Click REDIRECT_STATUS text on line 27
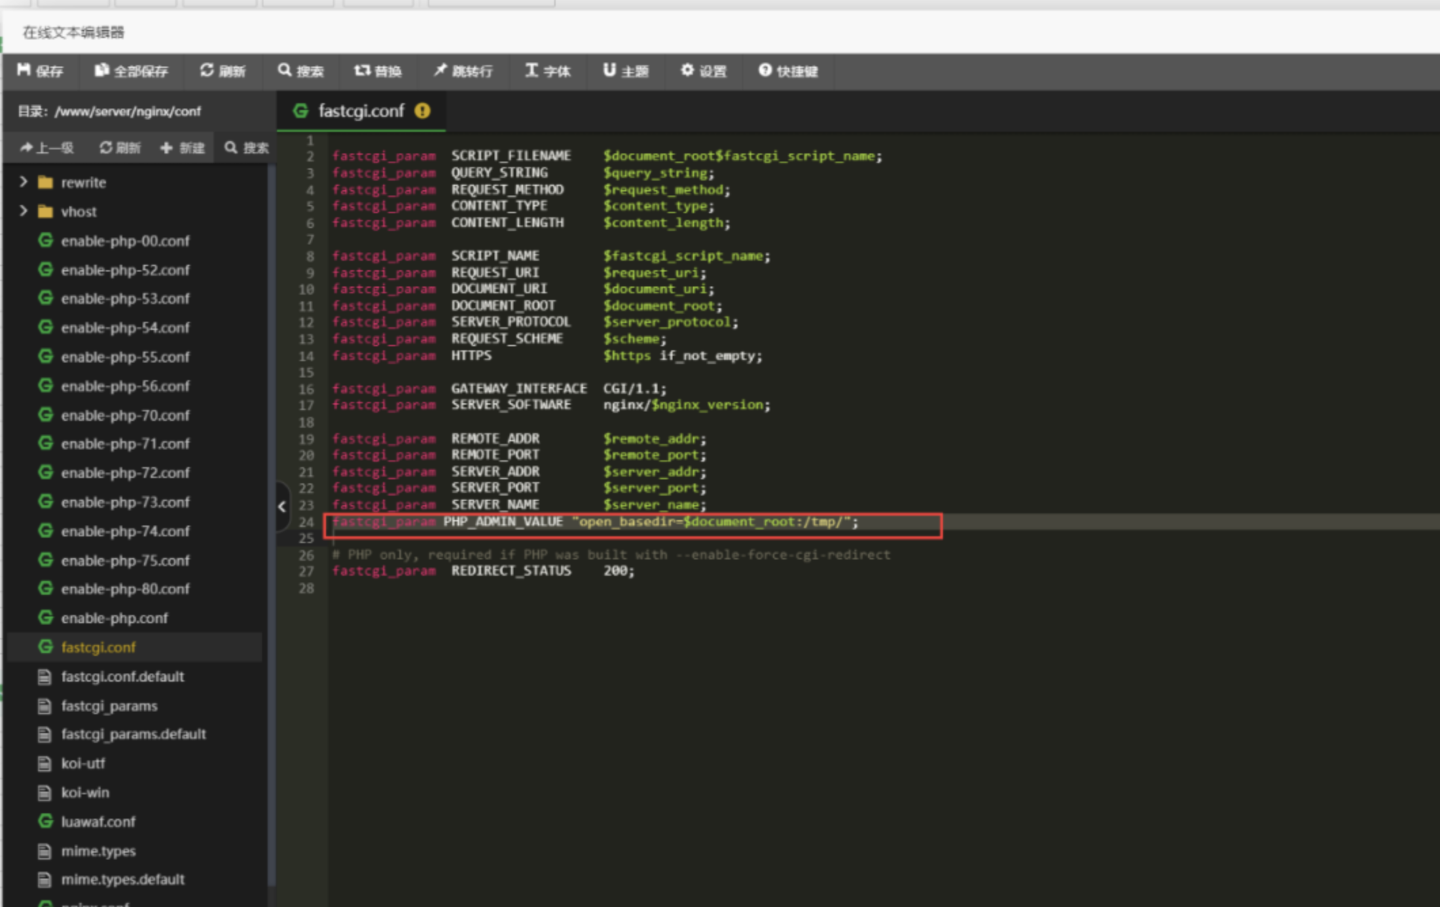 pos(511,571)
